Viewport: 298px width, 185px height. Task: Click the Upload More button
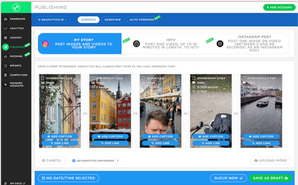click(x=271, y=160)
